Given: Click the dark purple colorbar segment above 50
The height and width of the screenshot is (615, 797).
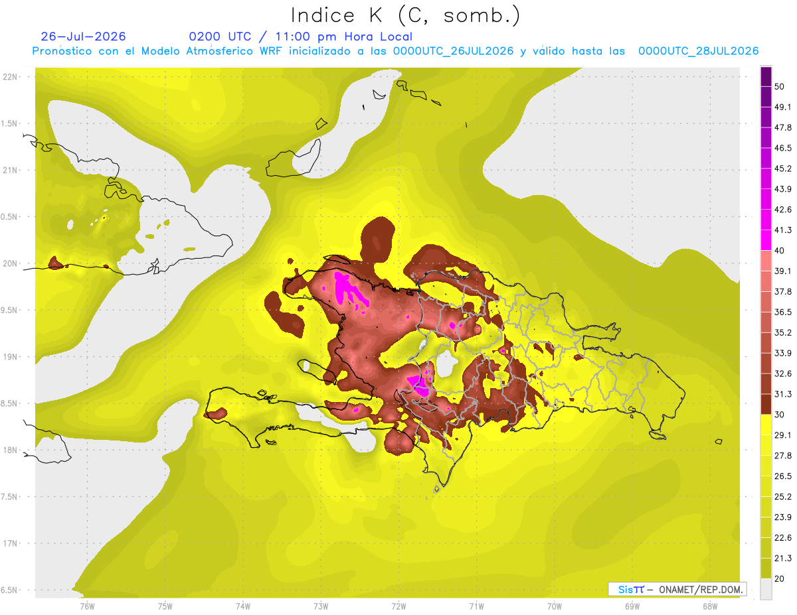Looking at the screenshot, I should [x=766, y=76].
